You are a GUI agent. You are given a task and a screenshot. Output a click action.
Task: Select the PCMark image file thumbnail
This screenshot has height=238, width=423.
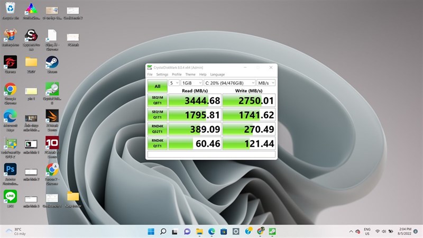point(73,40)
